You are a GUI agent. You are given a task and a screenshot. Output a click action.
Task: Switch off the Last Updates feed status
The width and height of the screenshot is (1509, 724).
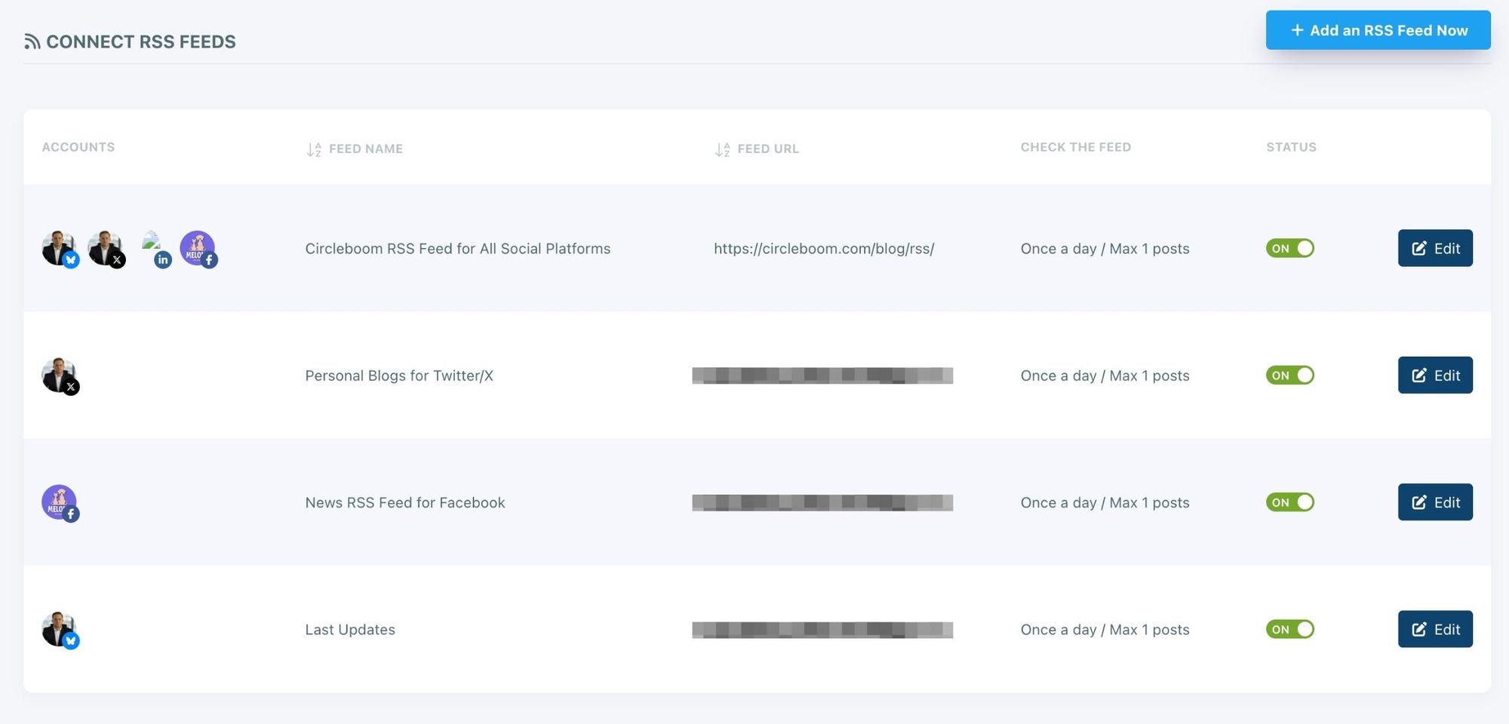pos(1290,629)
